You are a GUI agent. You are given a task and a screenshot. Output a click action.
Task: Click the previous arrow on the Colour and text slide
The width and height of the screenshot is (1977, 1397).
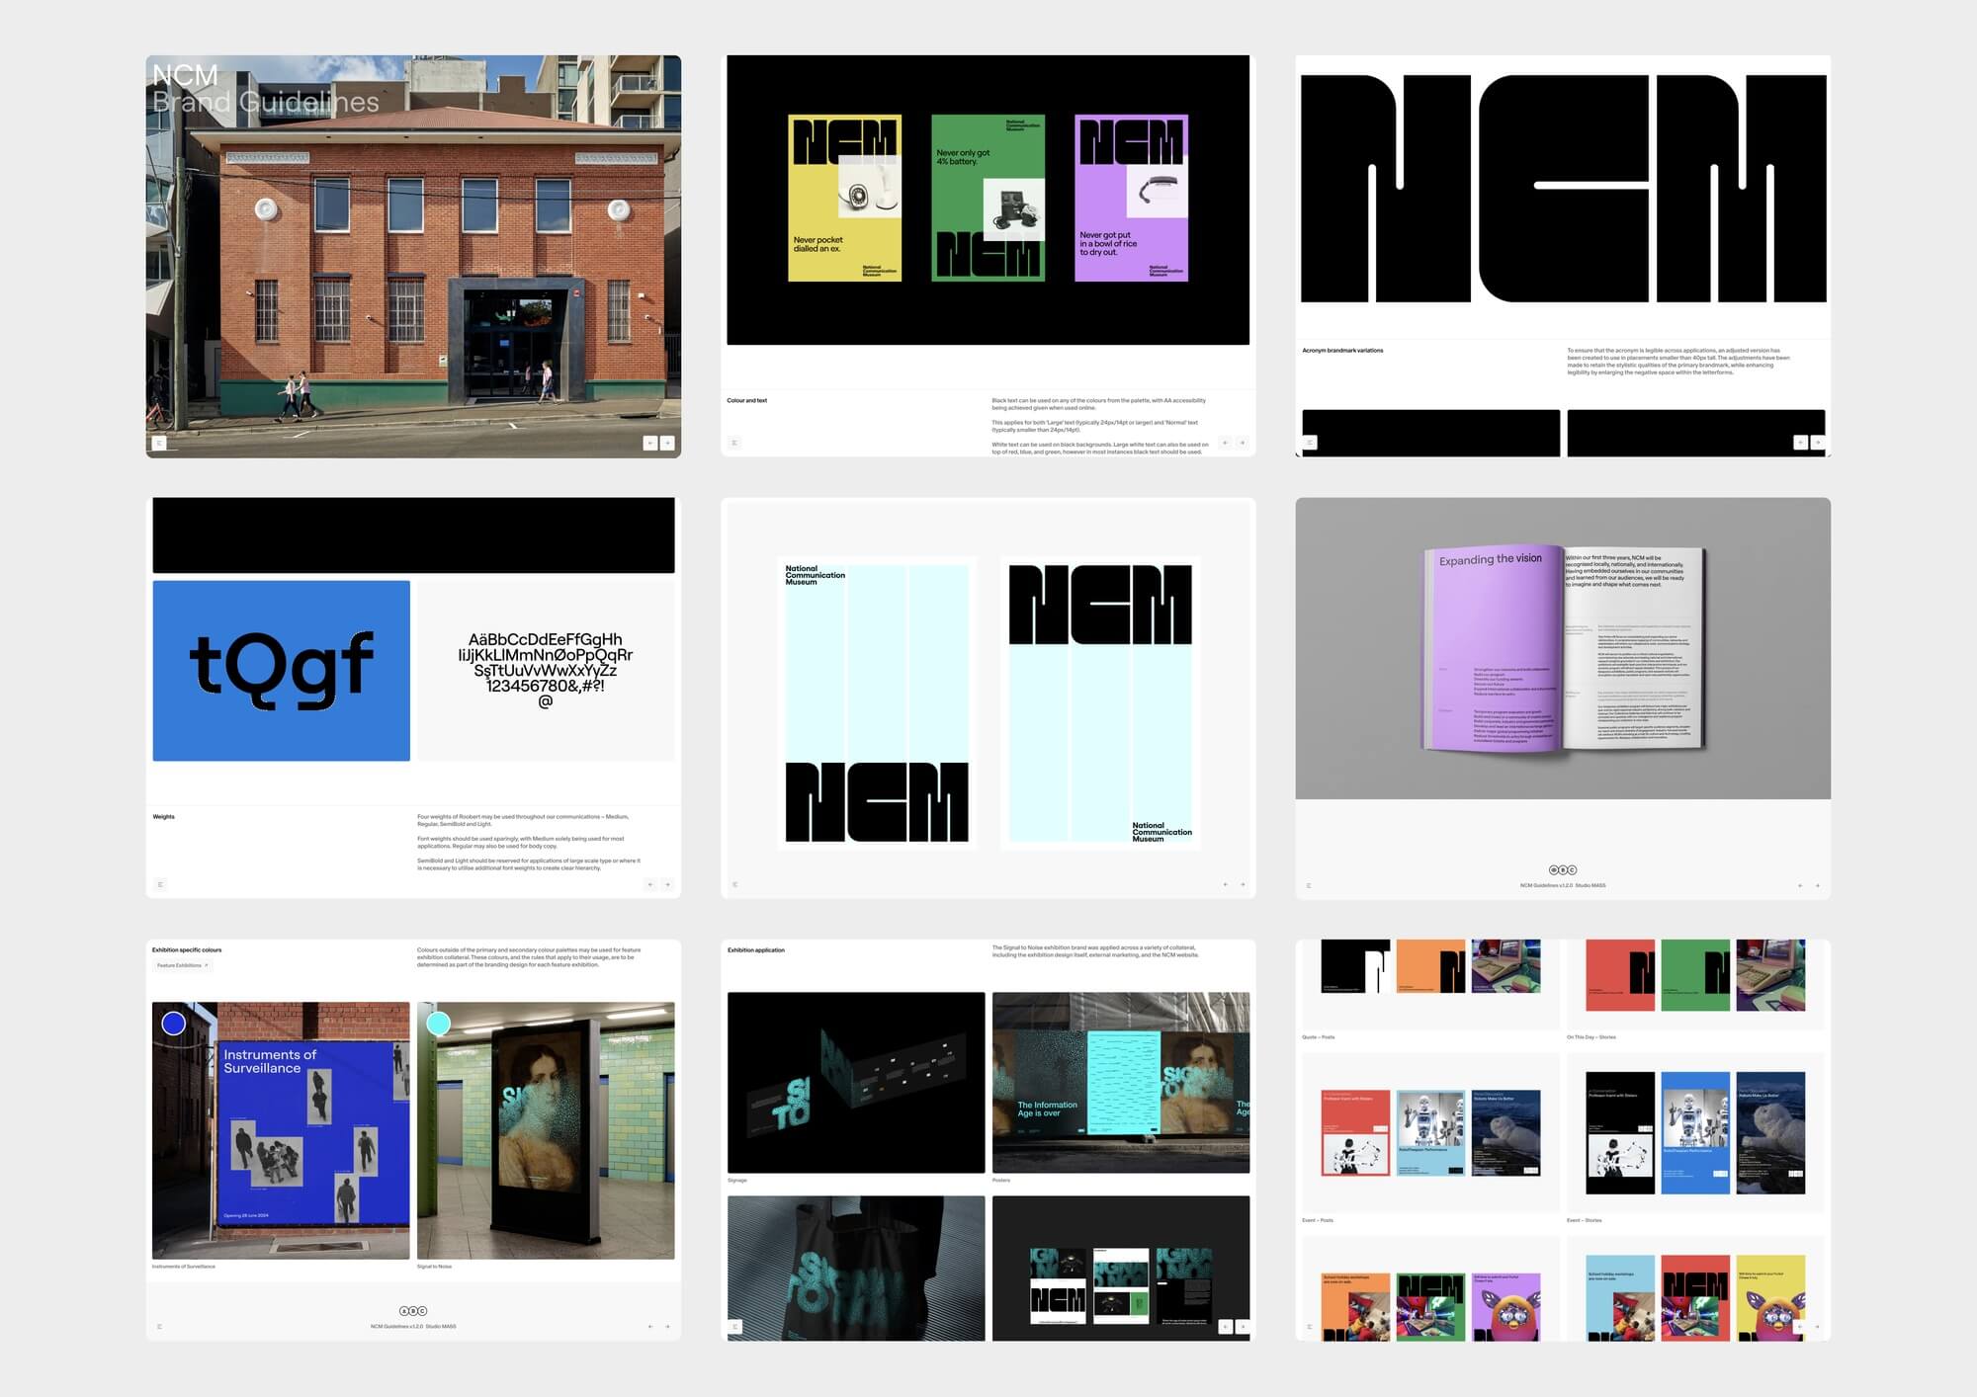[x=1225, y=443]
